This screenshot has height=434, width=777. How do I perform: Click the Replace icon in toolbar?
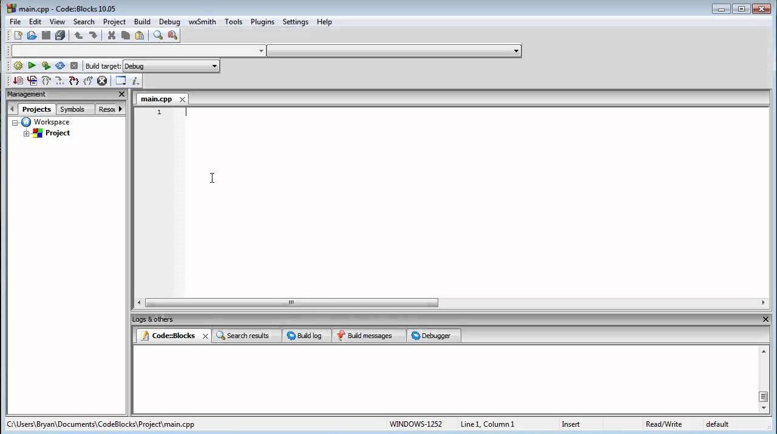click(x=172, y=35)
